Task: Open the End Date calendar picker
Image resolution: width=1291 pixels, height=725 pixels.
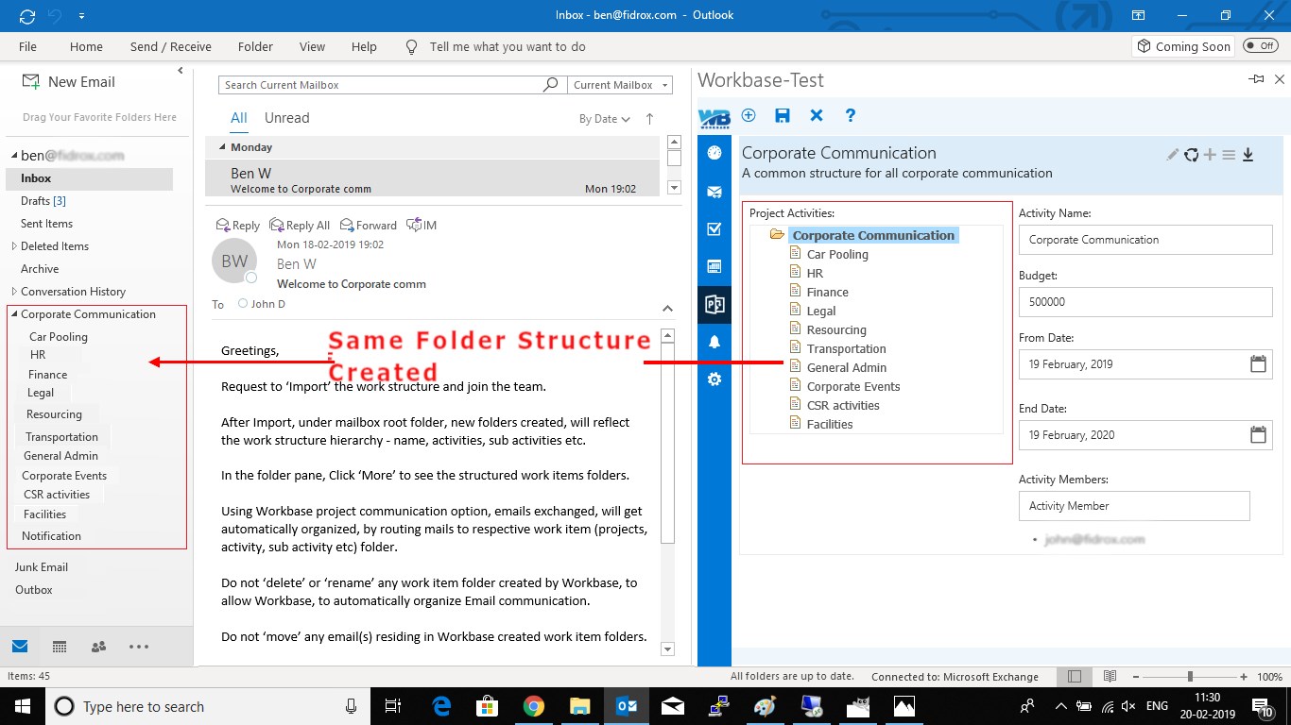Action: point(1258,434)
